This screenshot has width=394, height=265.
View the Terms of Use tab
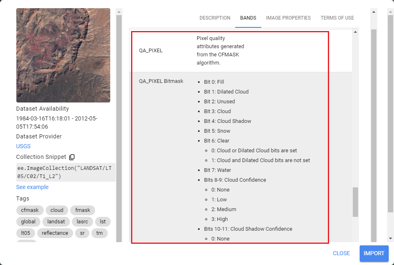tap(337, 18)
